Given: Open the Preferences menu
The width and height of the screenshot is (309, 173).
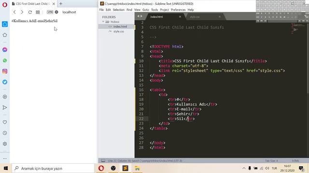Looking at the screenshot, I should [x=178, y=10].
